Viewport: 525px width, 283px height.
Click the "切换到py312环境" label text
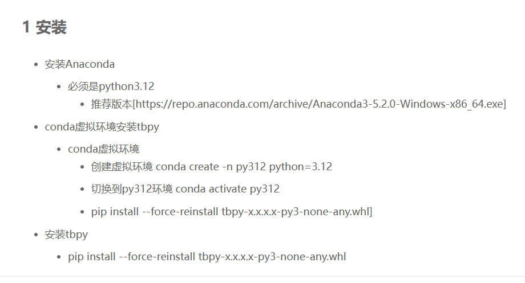(x=132, y=189)
